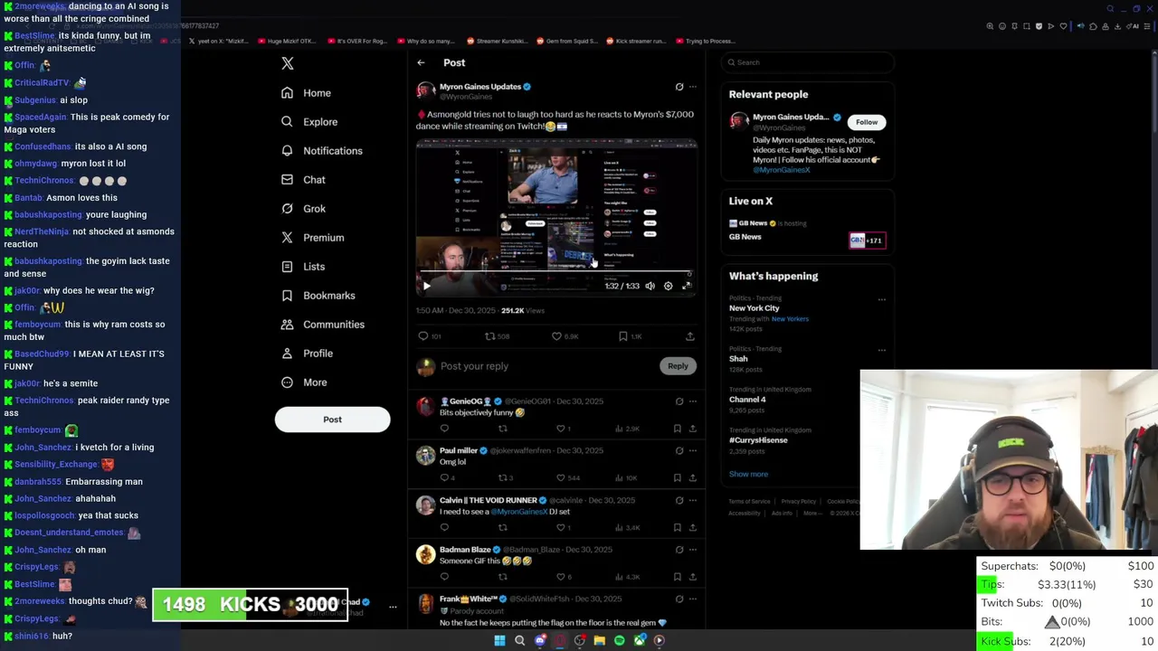The width and height of the screenshot is (1158, 651).
Task: Click the X logo in the sidebar
Action: point(288,63)
